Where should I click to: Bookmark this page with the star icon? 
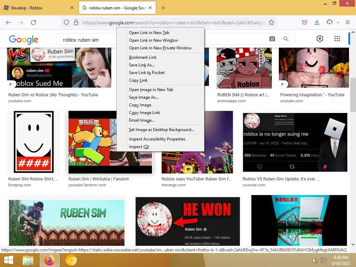coord(271,22)
